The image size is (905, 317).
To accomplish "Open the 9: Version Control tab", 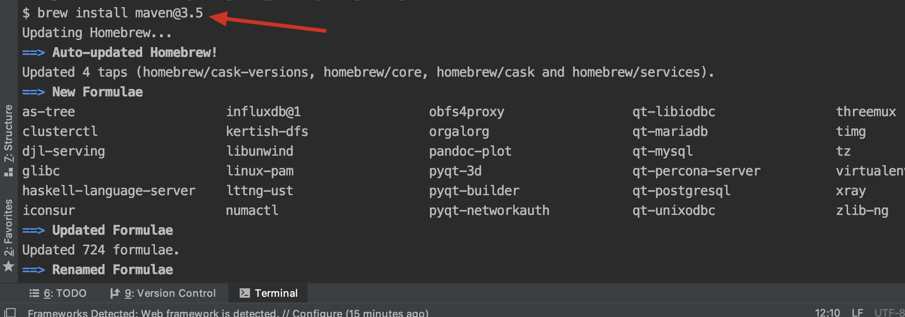I will point(170,293).
